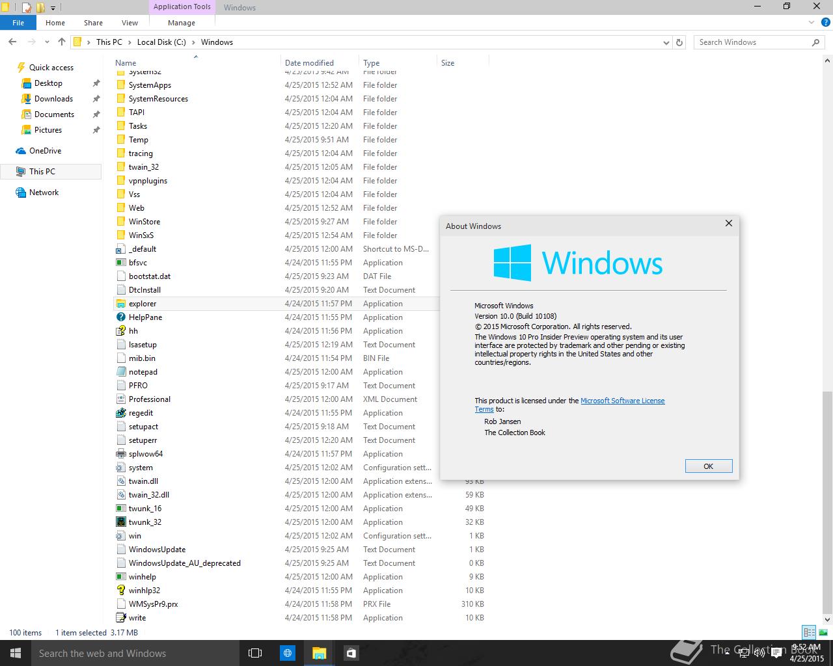Open the View ribbon tab

coord(130,23)
